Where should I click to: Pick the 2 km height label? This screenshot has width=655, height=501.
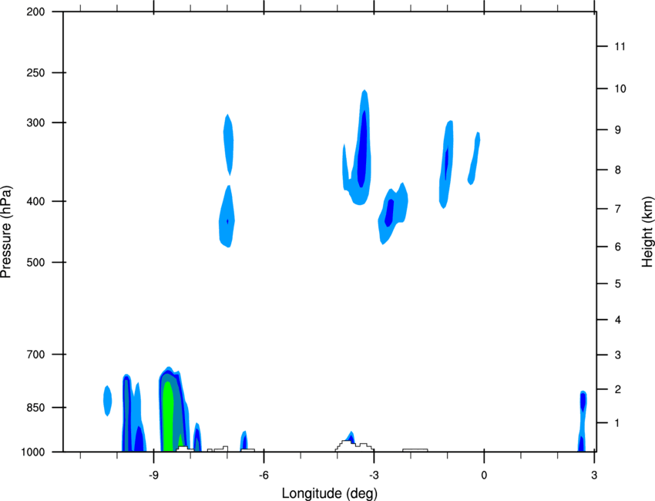(618, 389)
